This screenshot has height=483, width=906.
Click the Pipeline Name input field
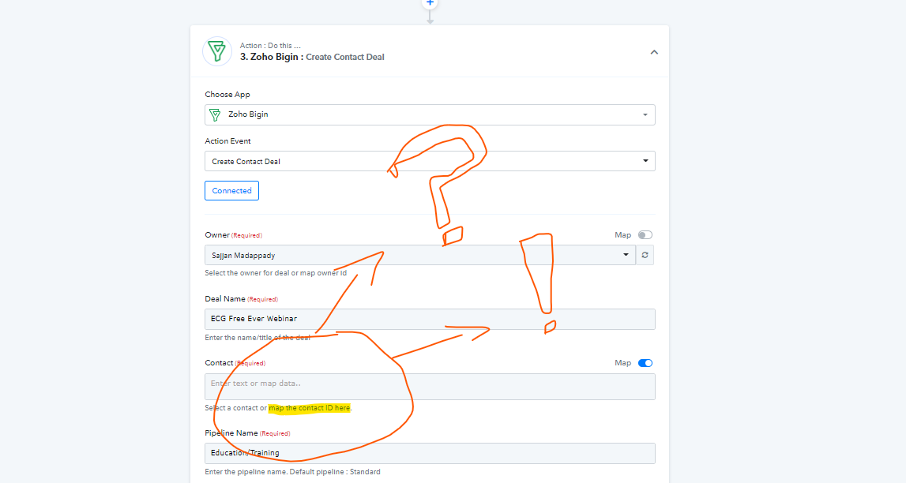coord(430,453)
